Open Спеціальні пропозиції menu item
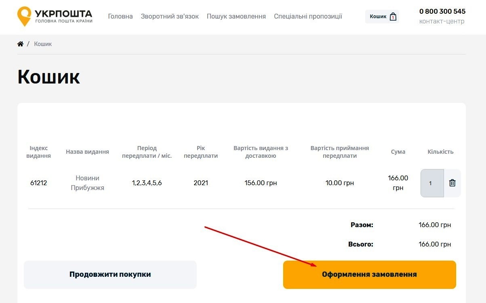The height and width of the screenshot is (303, 486). point(308,17)
